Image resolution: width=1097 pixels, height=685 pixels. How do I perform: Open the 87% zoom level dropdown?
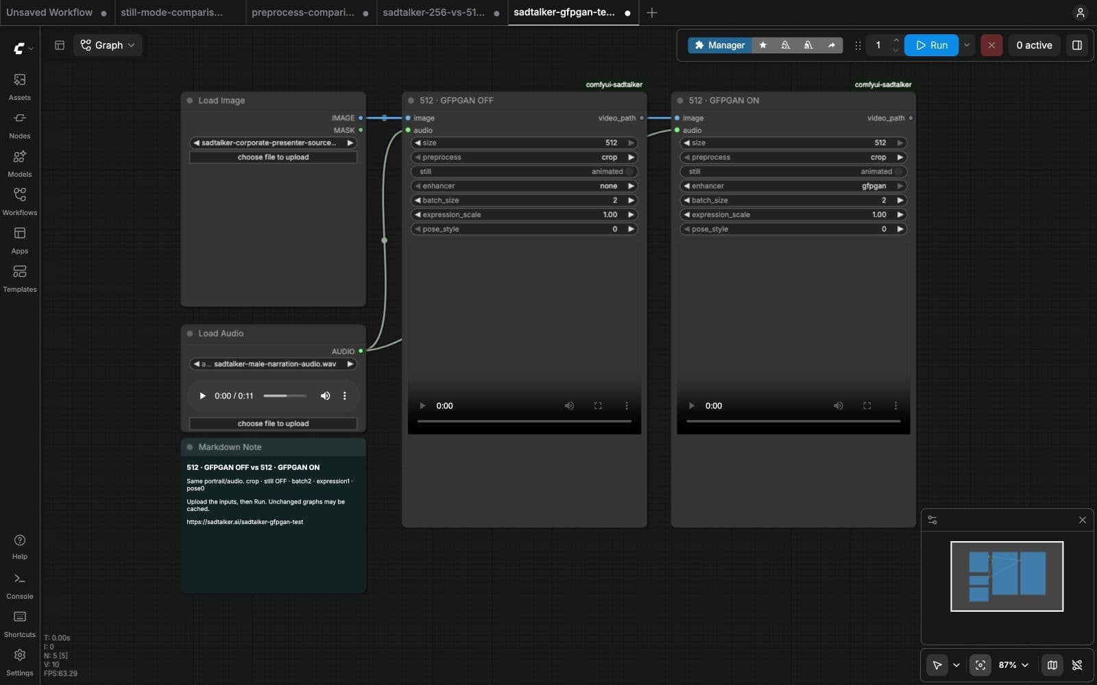1013,664
